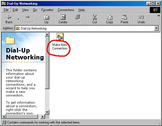Open the Back history dropdown arrow
This screenshot has height=126, width=162.
click(x=18, y=19)
